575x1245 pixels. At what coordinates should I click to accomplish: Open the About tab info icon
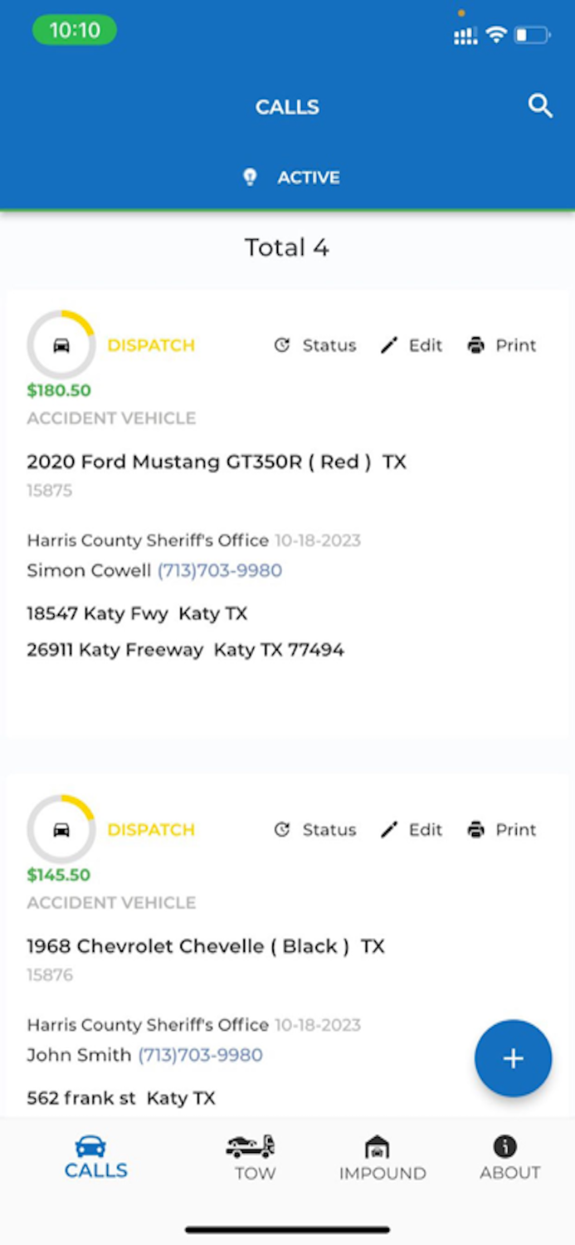[504, 1147]
